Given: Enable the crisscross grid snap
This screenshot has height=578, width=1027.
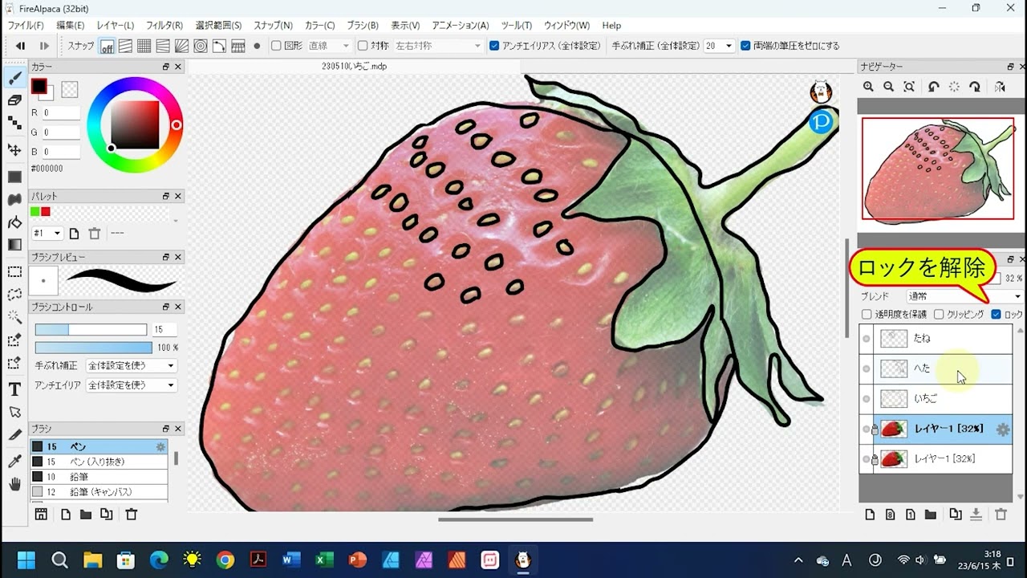Looking at the screenshot, I should (x=144, y=47).
